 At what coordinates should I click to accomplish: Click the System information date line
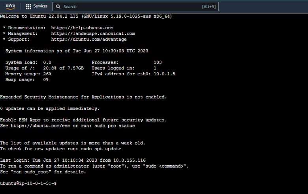(77, 51)
